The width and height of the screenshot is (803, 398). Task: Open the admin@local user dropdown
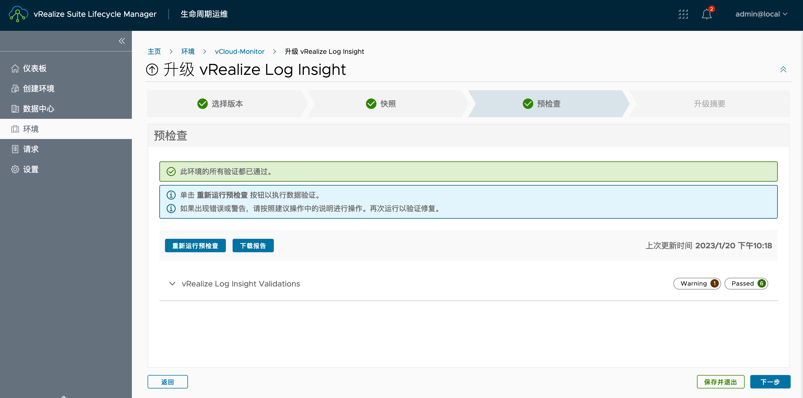coord(761,14)
